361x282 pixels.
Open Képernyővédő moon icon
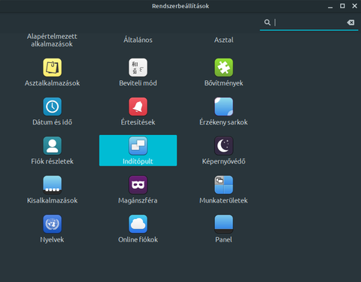coord(223,145)
